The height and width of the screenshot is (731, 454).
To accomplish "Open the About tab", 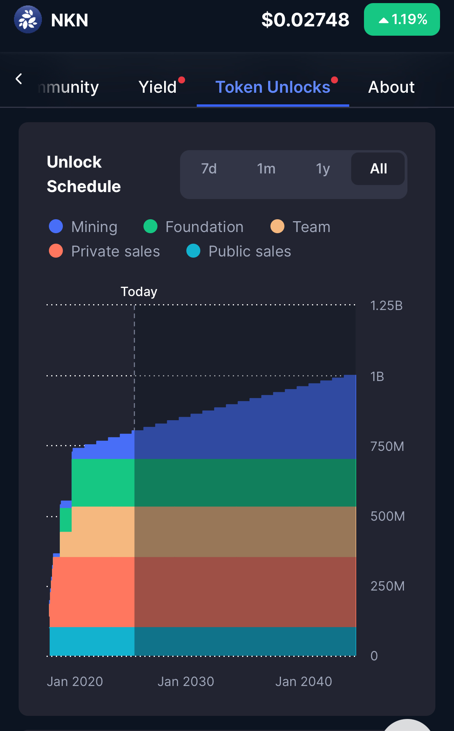I will (391, 87).
